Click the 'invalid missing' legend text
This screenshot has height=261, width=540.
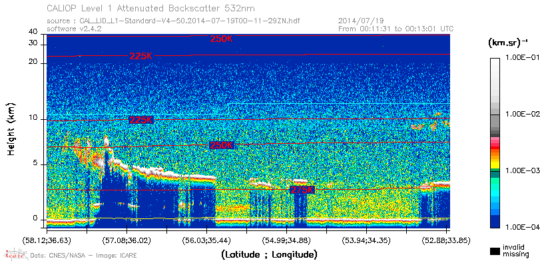[x=515, y=251]
